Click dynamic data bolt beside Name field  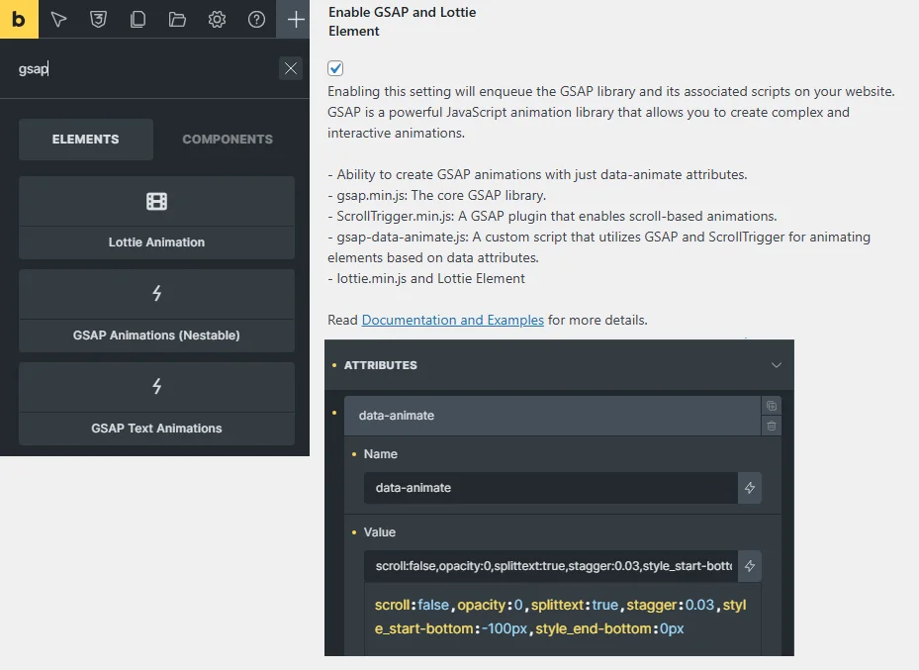pyautogui.click(x=750, y=488)
